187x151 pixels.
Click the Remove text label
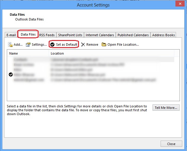pos(92,44)
